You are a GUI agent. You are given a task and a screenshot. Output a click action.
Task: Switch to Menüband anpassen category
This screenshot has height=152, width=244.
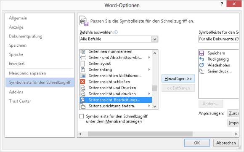tap(27, 73)
